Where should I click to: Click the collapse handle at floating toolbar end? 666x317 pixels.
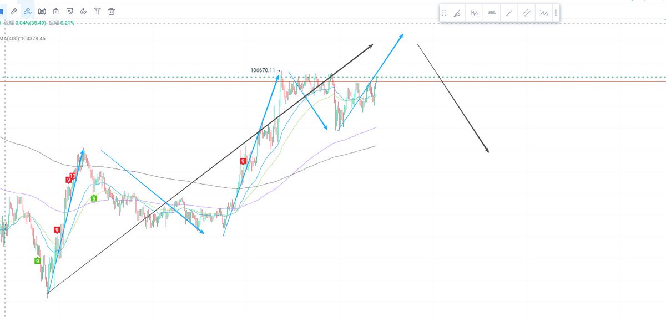click(x=556, y=13)
